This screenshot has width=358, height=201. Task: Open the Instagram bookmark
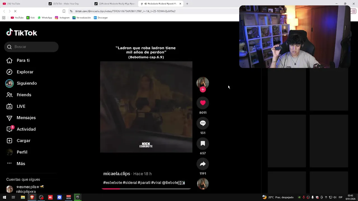[x=62, y=18]
